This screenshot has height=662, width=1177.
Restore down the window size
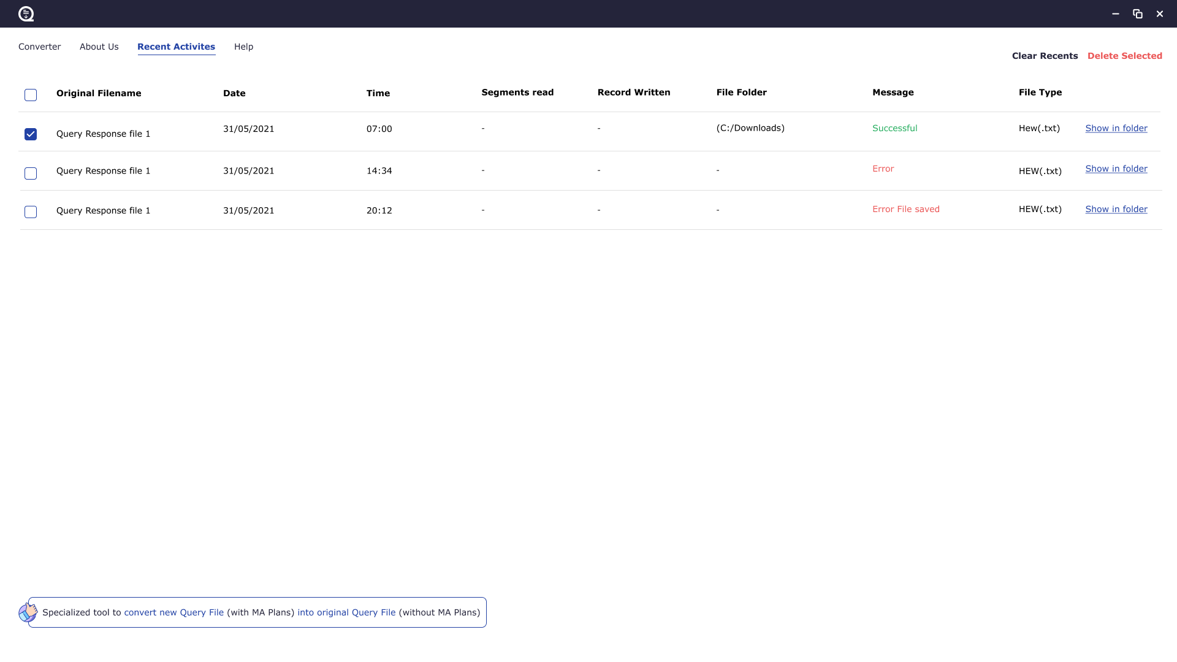pos(1138,13)
